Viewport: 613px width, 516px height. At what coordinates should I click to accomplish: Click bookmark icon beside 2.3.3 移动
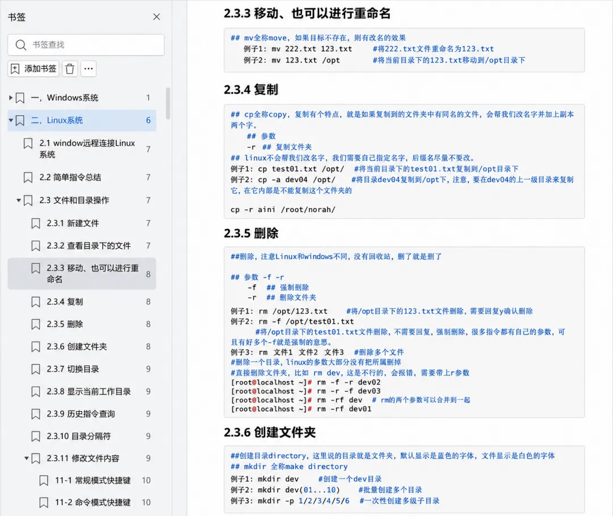[36, 268]
